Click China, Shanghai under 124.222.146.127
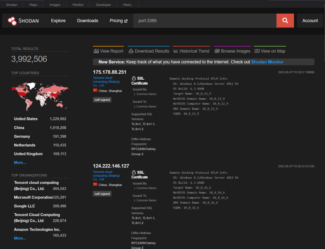This screenshot has height=249, width=325. tap(110, 185)
